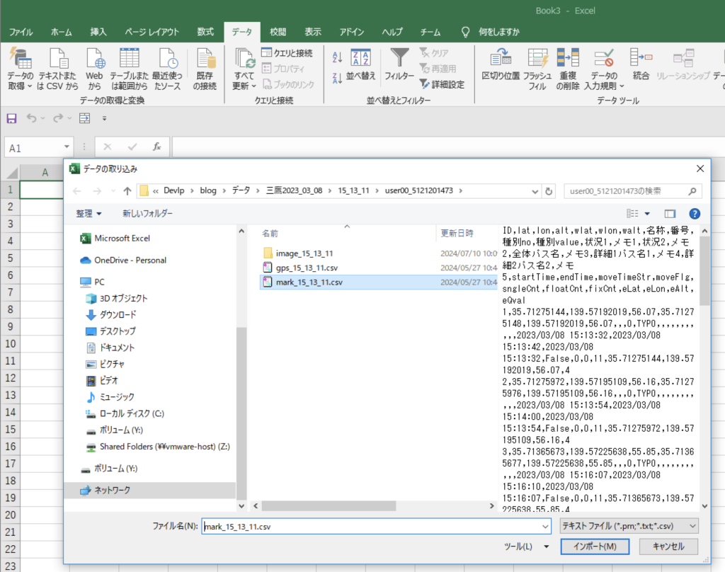Open help with the blue question mark
725x572 pixels.
click(695, 213)
